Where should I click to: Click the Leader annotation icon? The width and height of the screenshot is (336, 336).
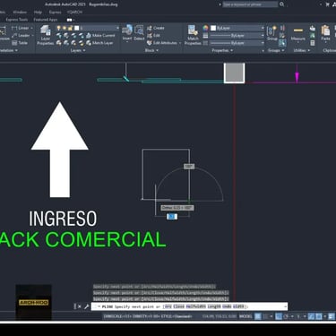(x=14, y=36)
